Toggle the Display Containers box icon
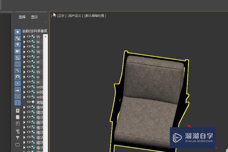The height and width of the screenshot is (152, 228). click(x=17, y=90)
